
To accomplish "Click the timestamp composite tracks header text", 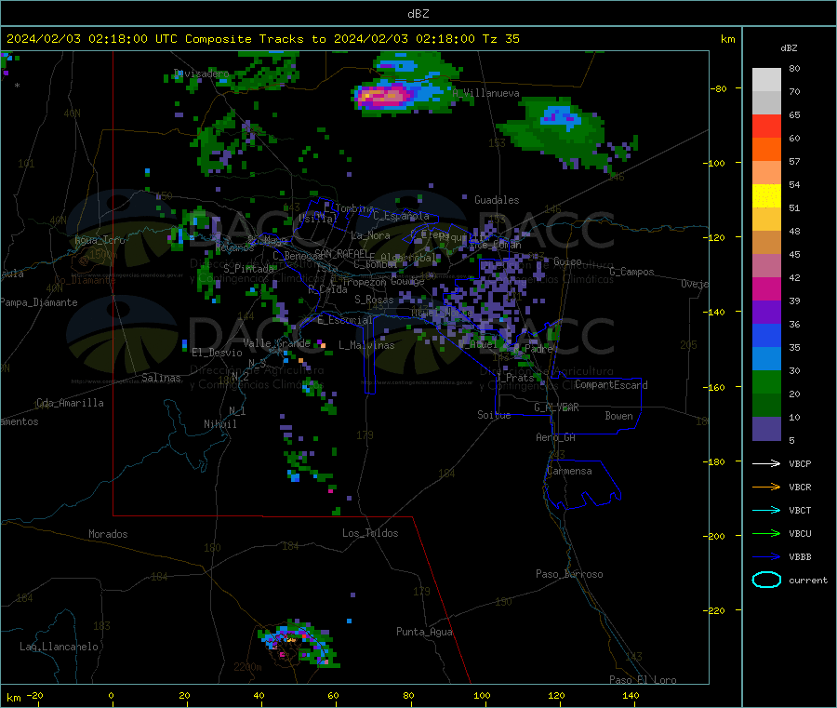I will coord(262,39).
